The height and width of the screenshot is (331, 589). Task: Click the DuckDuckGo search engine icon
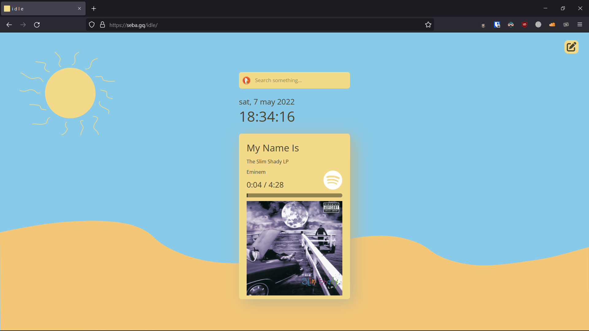point(246,80)
